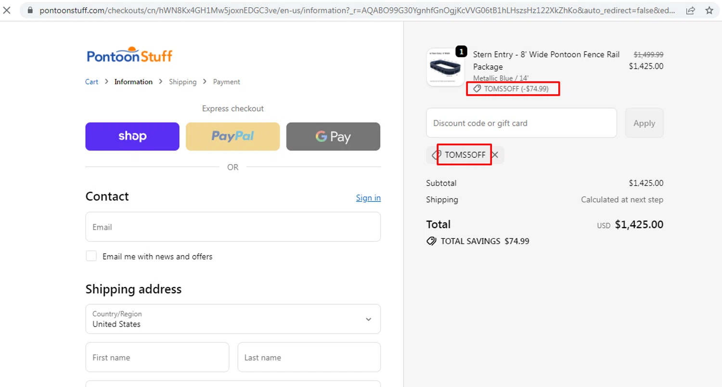Share this page via share icon
Viewport: 722px width, 387px height.
690,10
